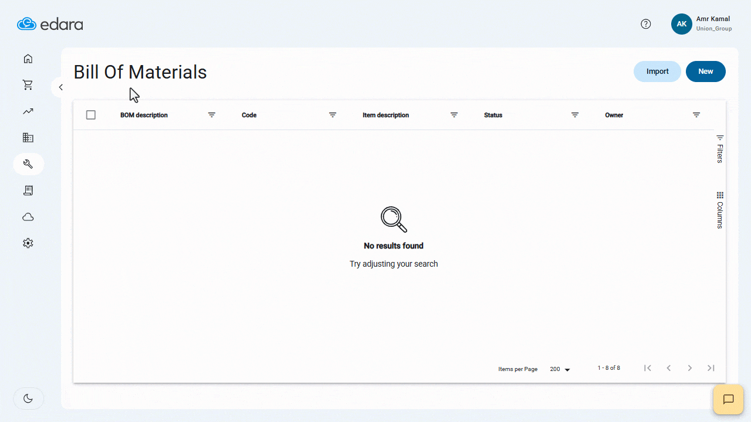
Task: Open the AK user avatar
Action: coord(682,24)
